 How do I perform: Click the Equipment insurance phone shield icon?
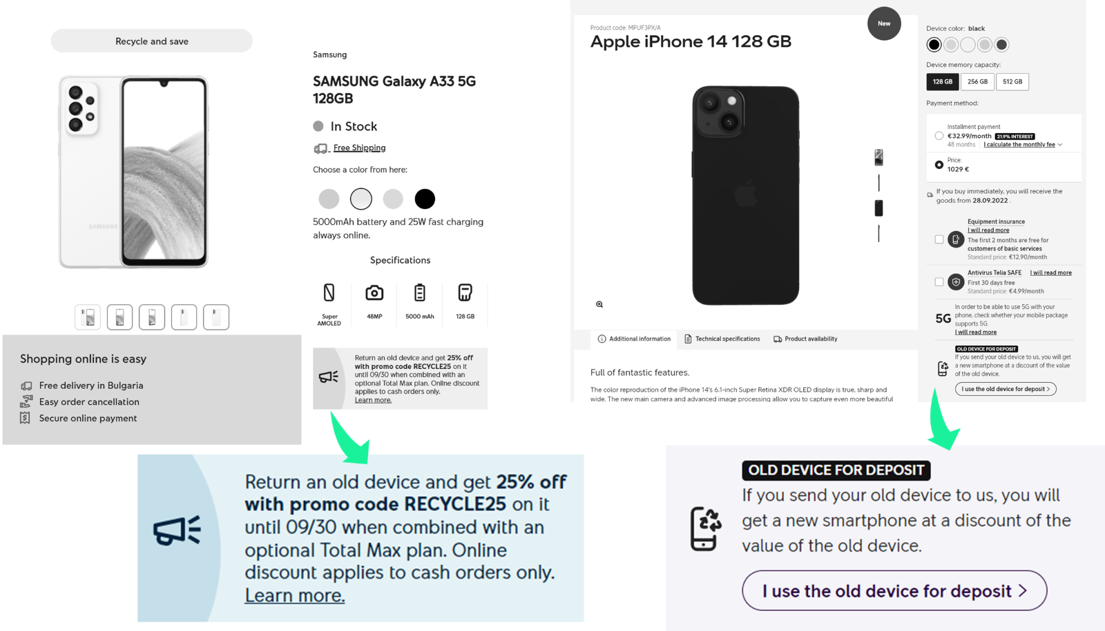pos(956,239)
